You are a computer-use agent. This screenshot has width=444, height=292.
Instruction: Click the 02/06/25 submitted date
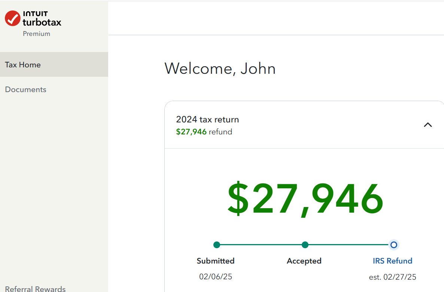[x=216, y=277]
